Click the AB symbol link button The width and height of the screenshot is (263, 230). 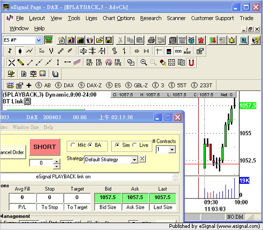[x=43, y=85]
